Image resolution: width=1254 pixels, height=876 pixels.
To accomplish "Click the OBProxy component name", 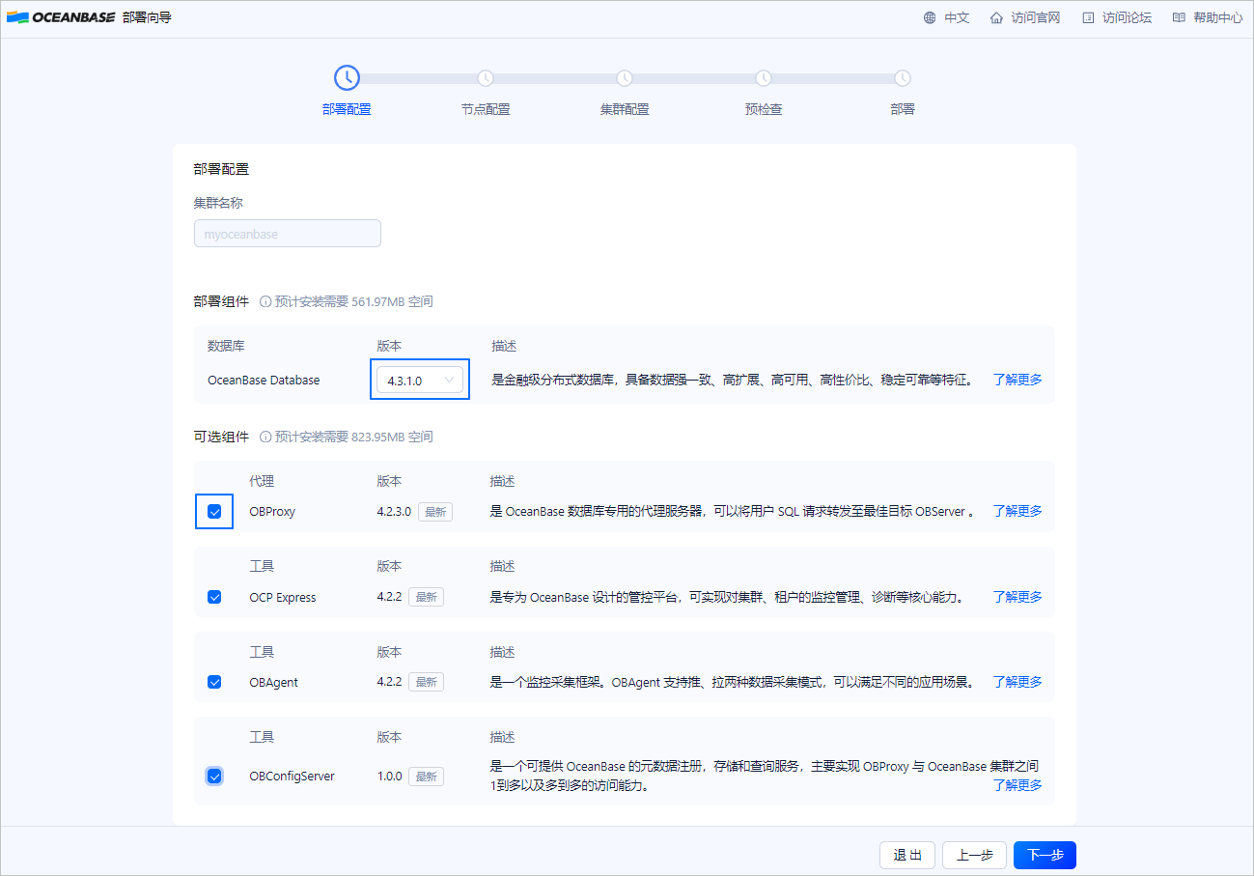I will tap(272, 512).
